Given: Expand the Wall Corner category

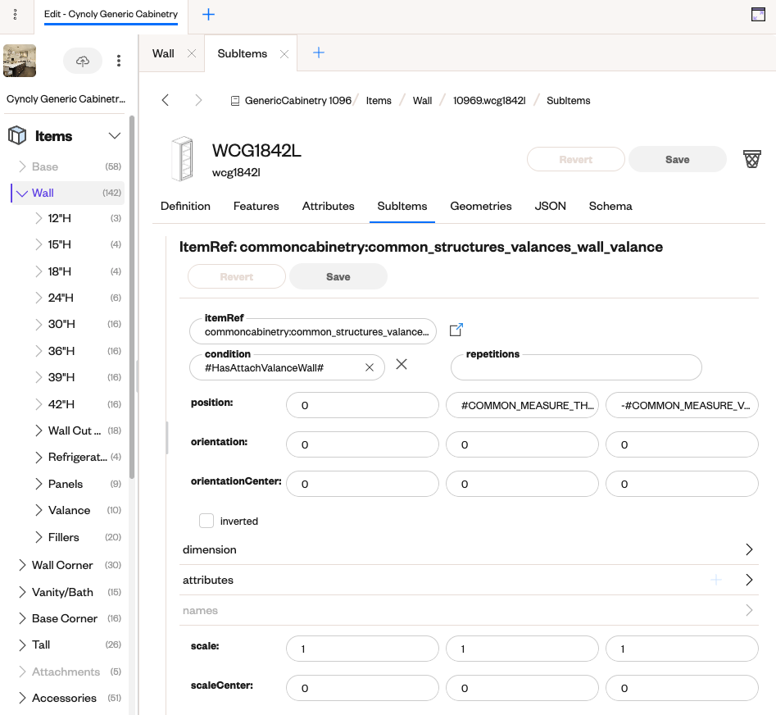Looking at the screenshot, I should (22, 565).
